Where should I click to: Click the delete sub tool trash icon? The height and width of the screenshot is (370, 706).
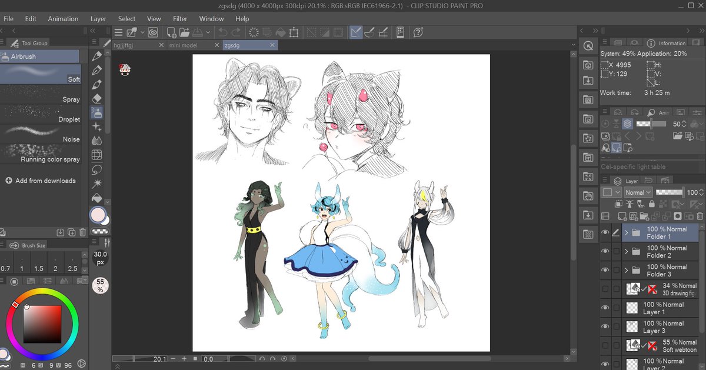click(83, 232)
